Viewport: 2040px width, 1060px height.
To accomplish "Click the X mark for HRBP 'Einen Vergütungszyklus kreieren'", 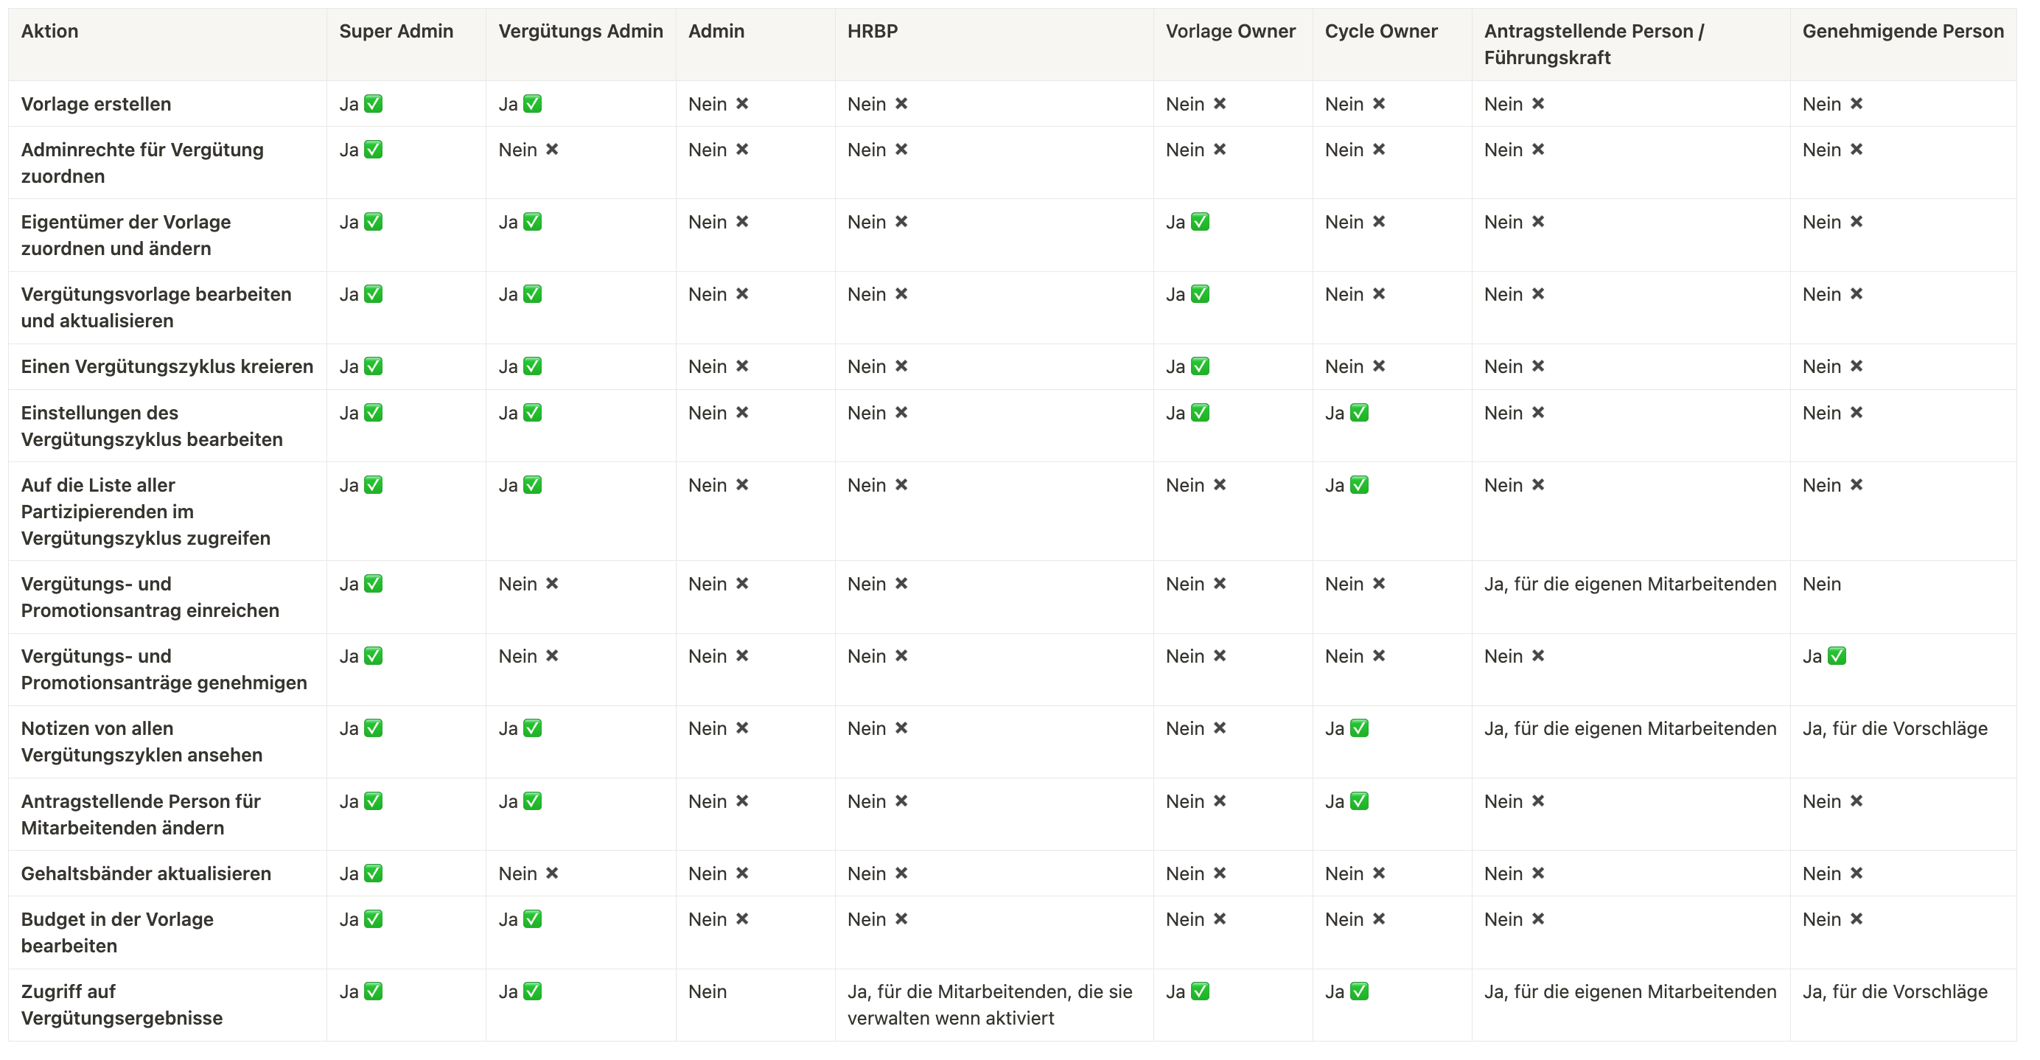I will [901, 367].
